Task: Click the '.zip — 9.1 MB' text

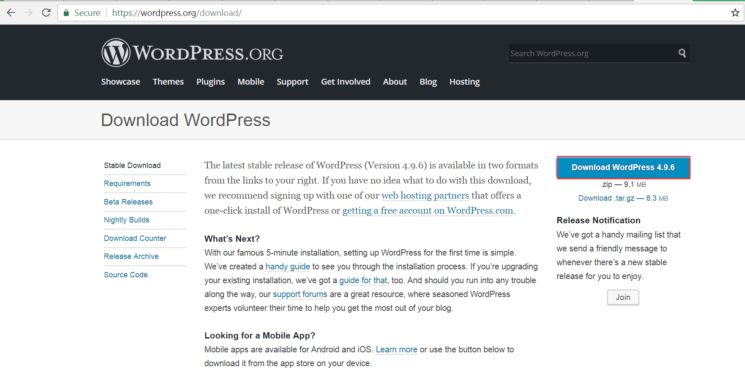Action: [623, 184]
